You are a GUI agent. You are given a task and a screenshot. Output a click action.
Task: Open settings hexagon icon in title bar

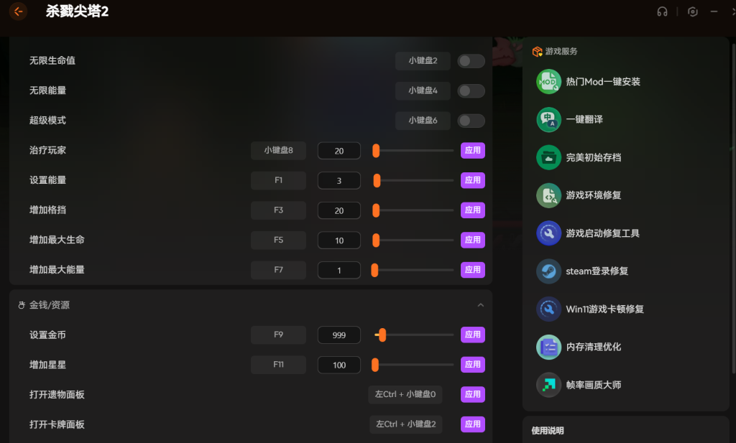pyautogui.click(x=692, y=11)
